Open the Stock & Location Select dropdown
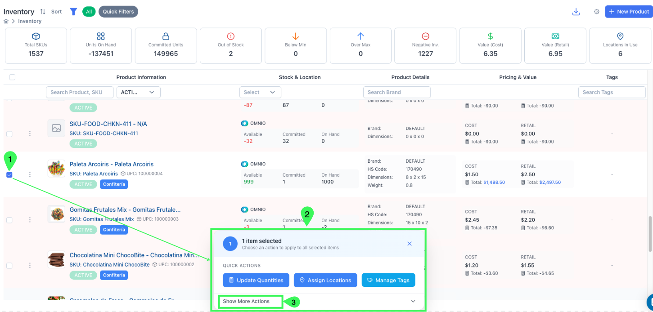The width and height of the screenshot is (653, 312). click(260, 92)
